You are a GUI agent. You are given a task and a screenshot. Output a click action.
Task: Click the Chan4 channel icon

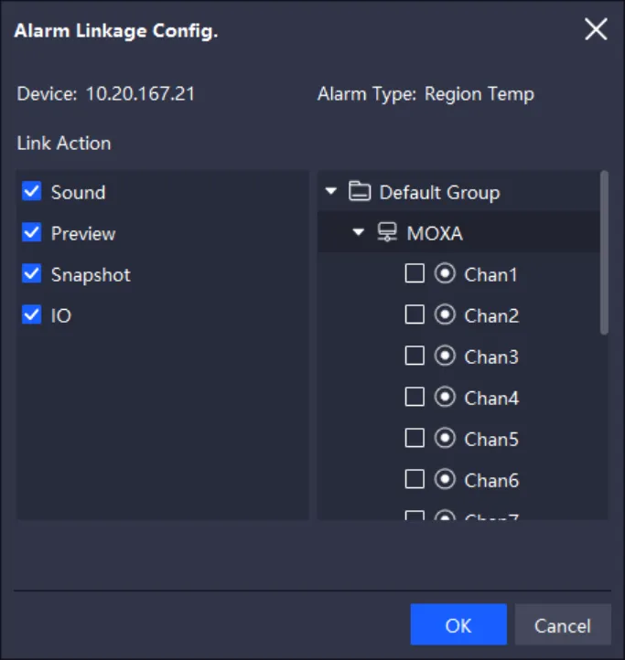[446, 398]
